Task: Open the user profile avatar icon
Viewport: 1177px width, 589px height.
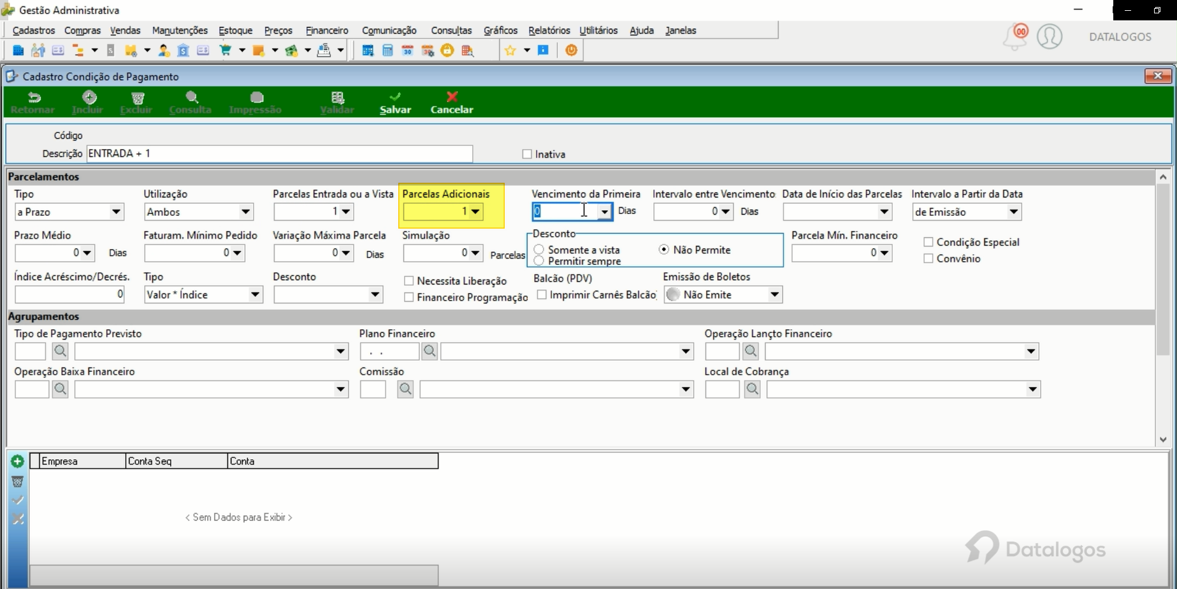Action: 1050,36
